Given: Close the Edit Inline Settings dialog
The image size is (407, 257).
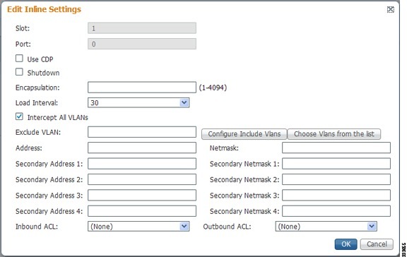Looking at the screenshot, I should point(390,10).
